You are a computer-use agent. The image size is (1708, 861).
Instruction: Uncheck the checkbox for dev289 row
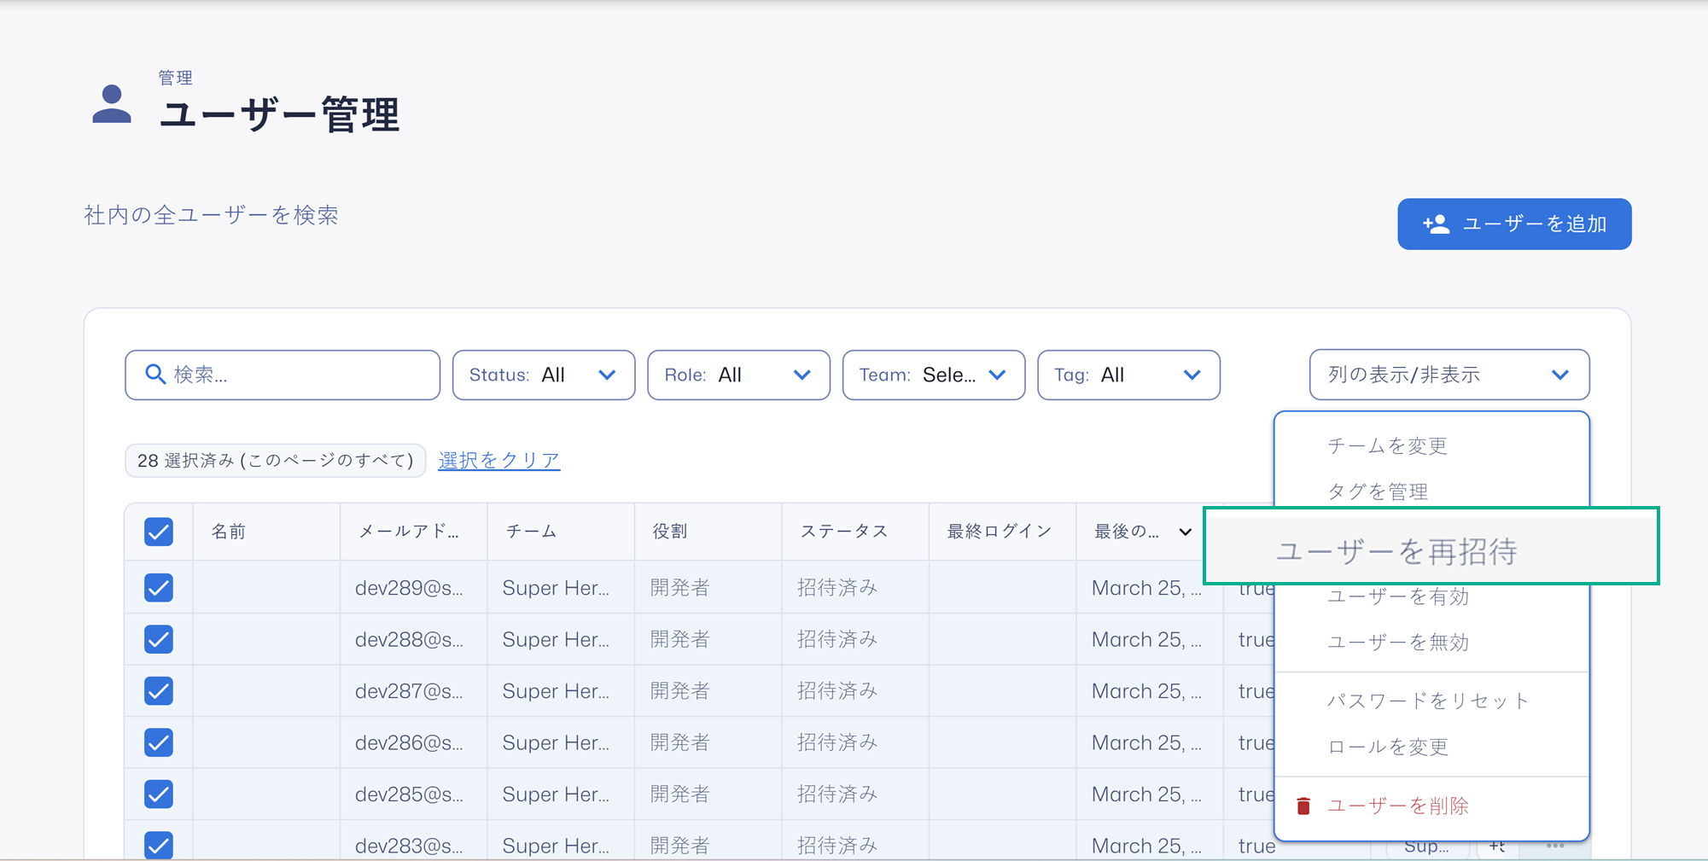pyautogui.click(x=159, y=588)
